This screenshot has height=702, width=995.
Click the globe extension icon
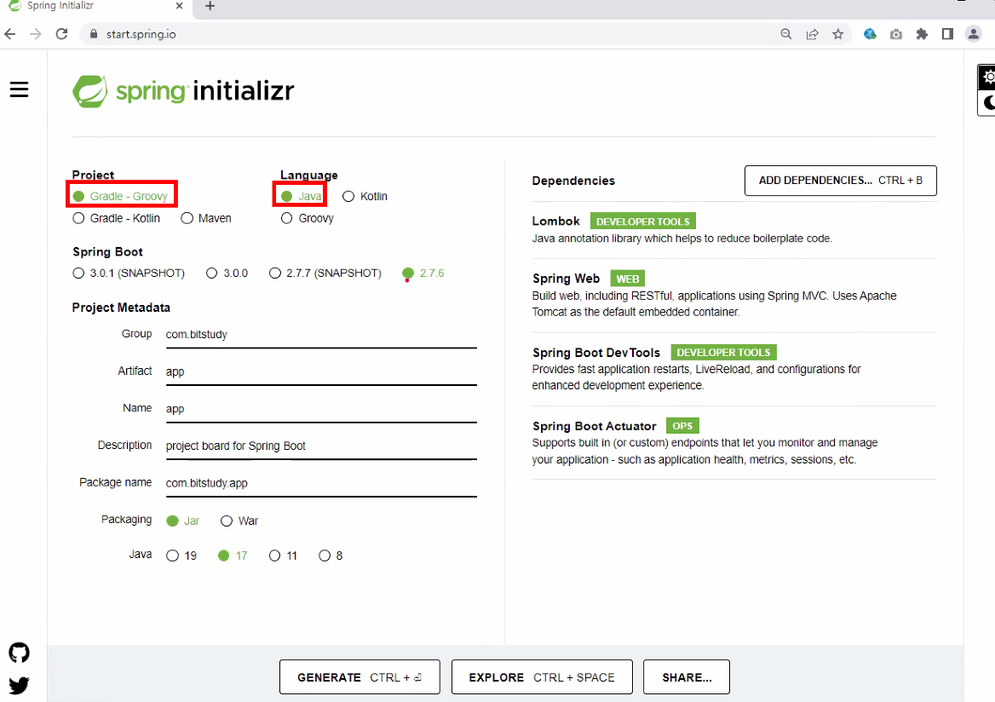point(870,34)
